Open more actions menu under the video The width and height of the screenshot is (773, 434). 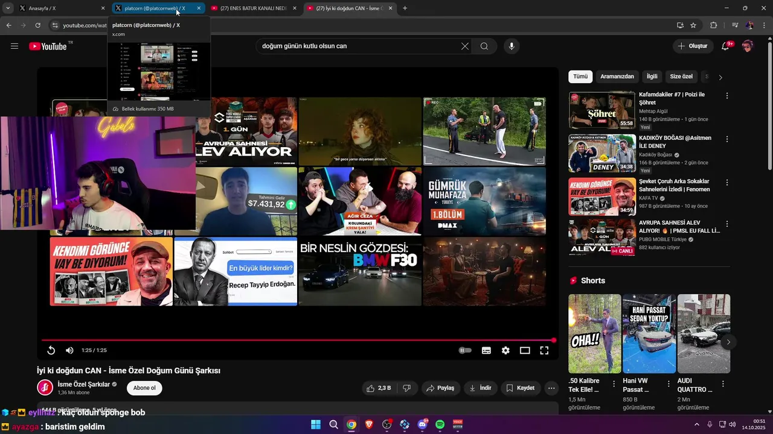tap(551, 388)
